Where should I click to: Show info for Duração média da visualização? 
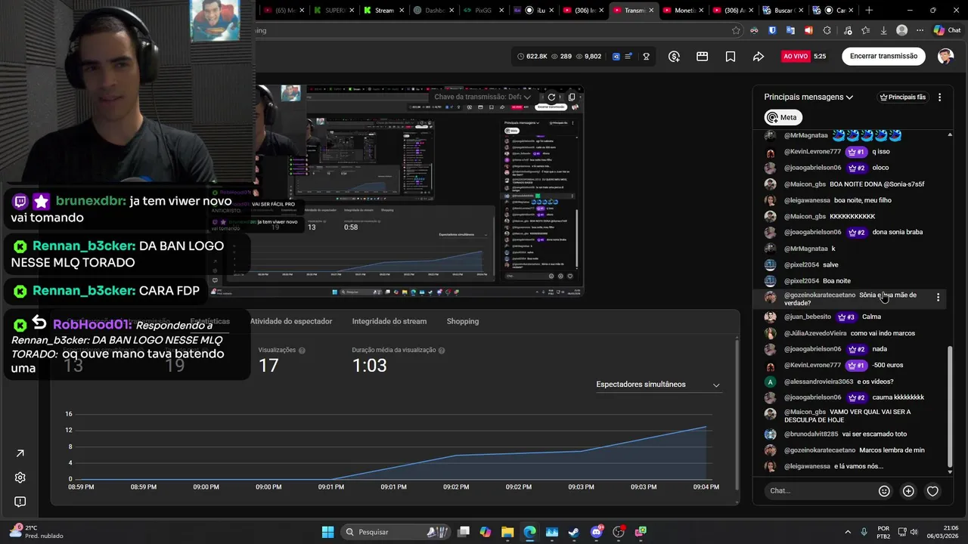pos(442,351)
